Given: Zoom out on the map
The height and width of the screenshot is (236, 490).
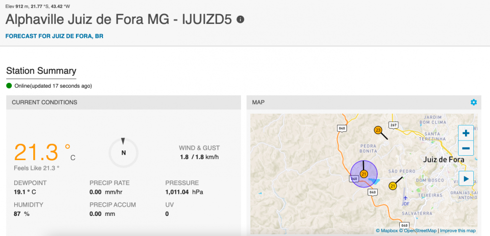Looking at the screenshot, I should click(465, 148).
